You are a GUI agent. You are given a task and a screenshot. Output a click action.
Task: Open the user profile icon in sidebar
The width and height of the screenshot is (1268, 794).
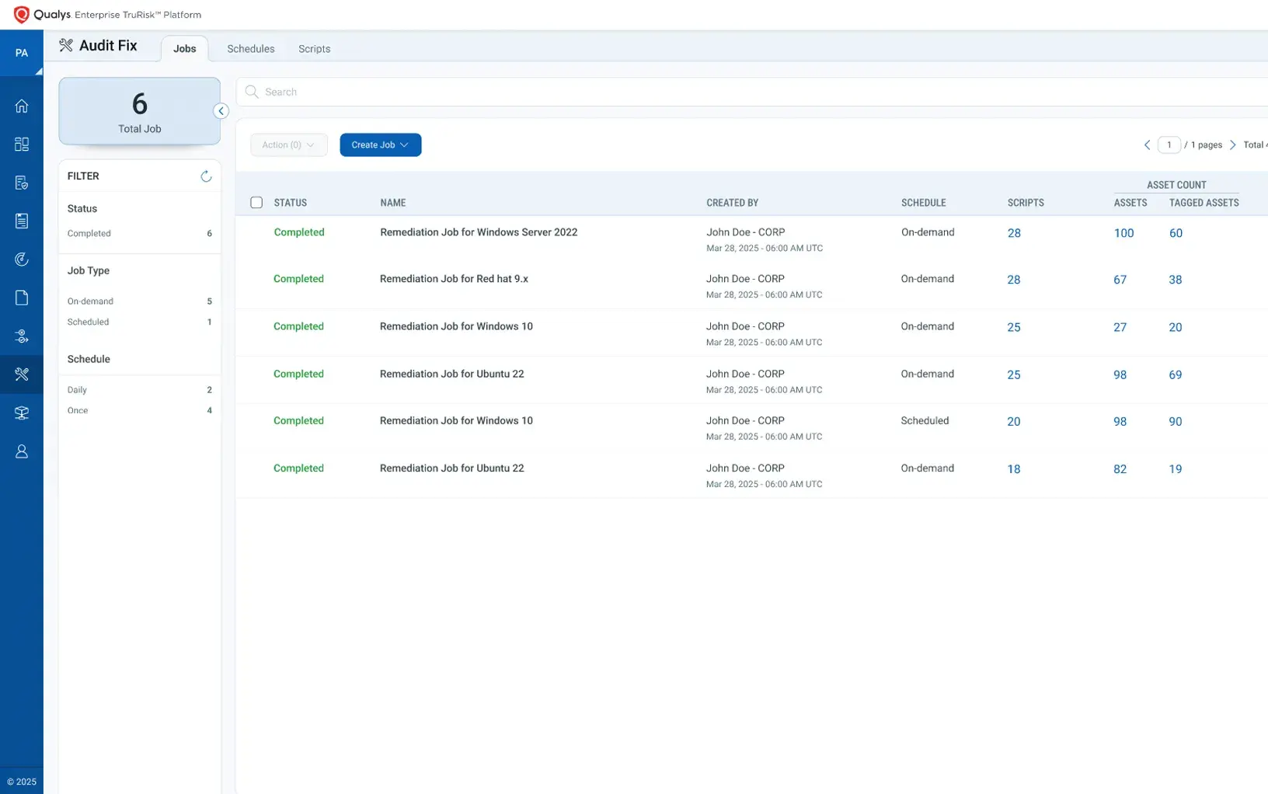coord(22,451)
